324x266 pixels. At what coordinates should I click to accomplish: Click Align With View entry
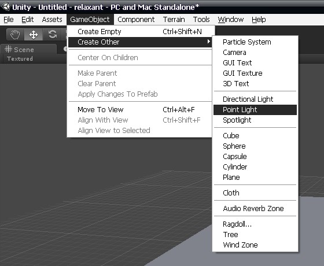point(140,120)
